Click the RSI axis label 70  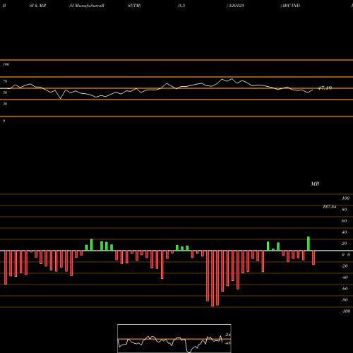5,81
